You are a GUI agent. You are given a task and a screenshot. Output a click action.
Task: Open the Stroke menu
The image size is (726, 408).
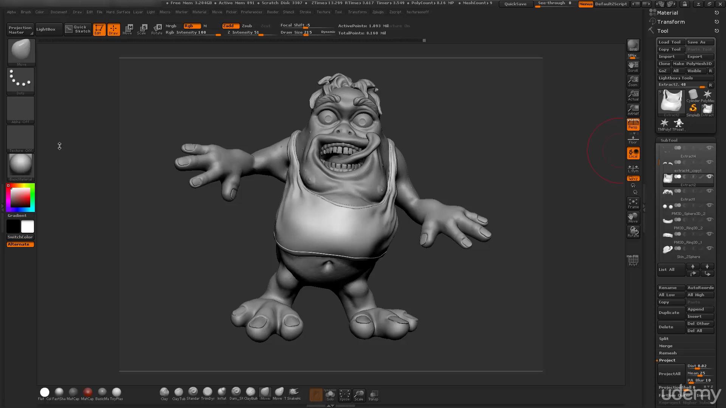tap(305, 12)
